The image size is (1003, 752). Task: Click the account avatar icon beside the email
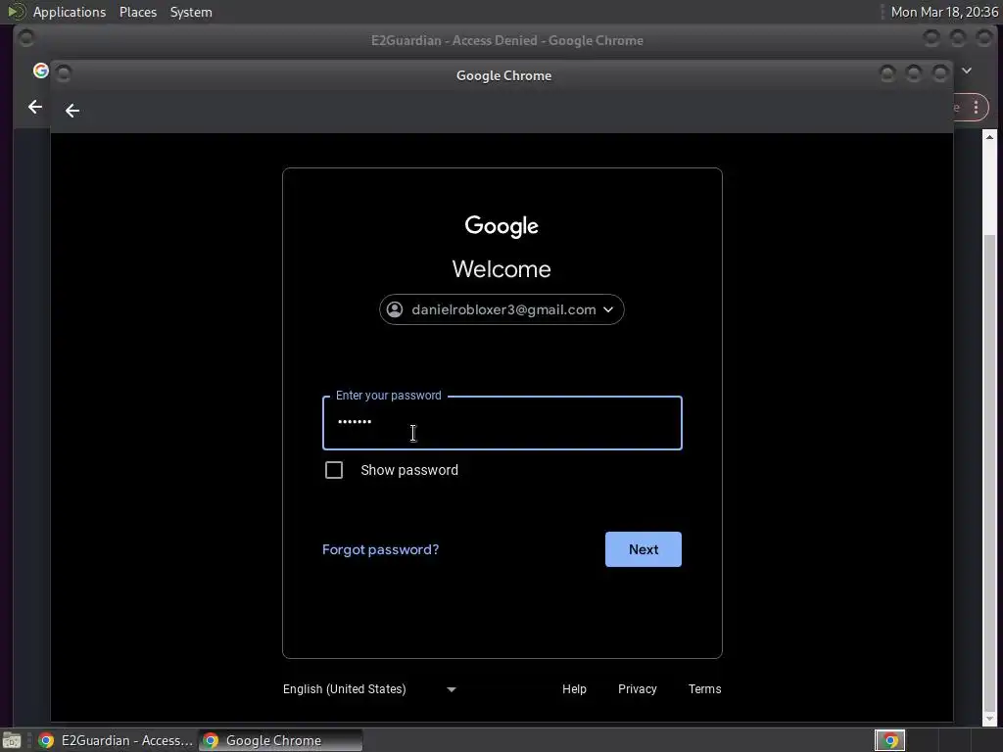pyautogui.click(x=395, y=309)
